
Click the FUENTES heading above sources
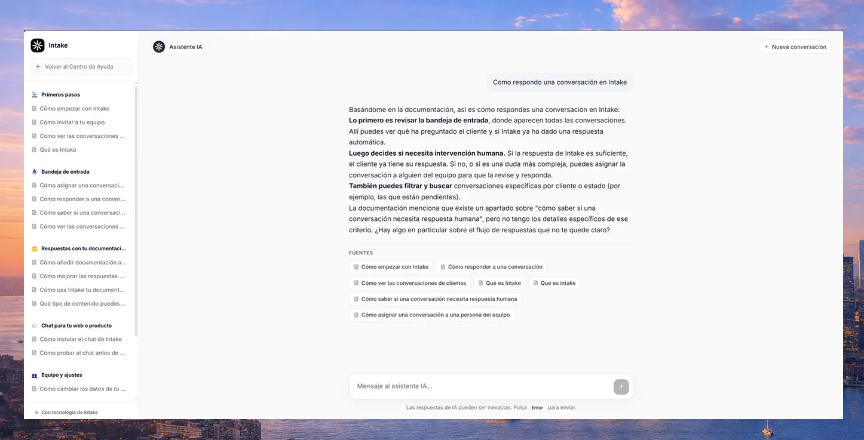pos(361,253)
